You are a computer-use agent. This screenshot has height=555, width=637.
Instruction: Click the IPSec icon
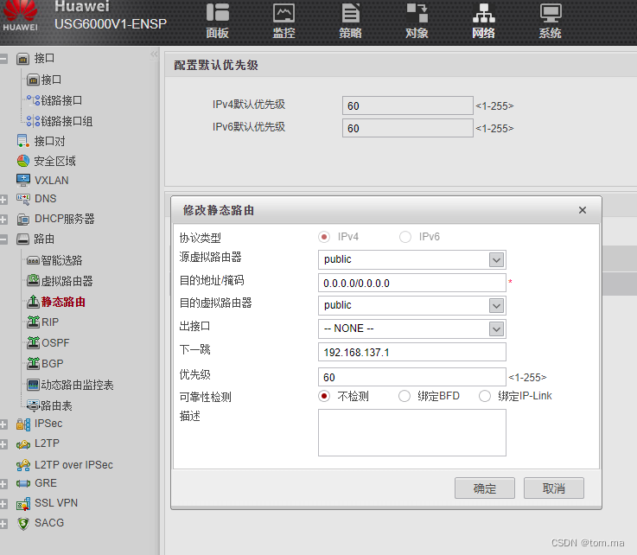(x=23, y=424)
